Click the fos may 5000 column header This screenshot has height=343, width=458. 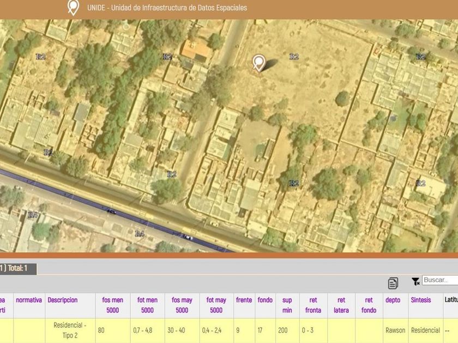pos(182,305)
